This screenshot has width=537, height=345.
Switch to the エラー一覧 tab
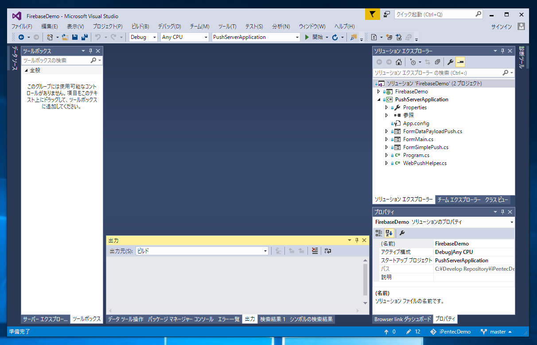click(x=229, y=319)
